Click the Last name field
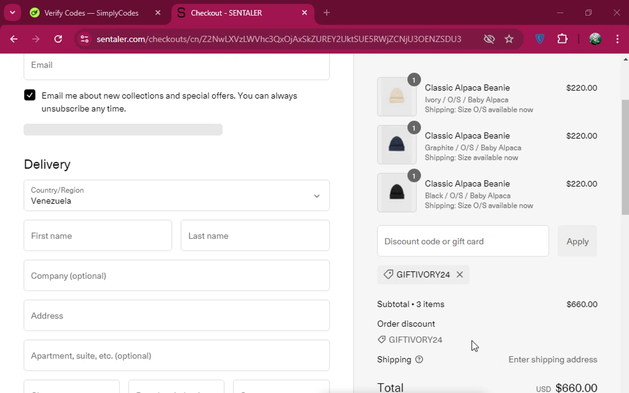 [255, 236]
